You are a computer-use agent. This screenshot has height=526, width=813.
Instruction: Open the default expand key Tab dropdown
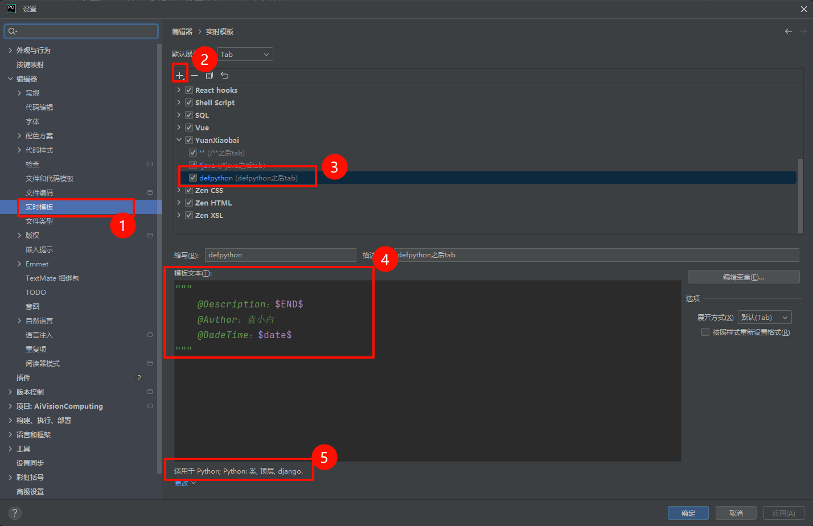pos(245,54)
